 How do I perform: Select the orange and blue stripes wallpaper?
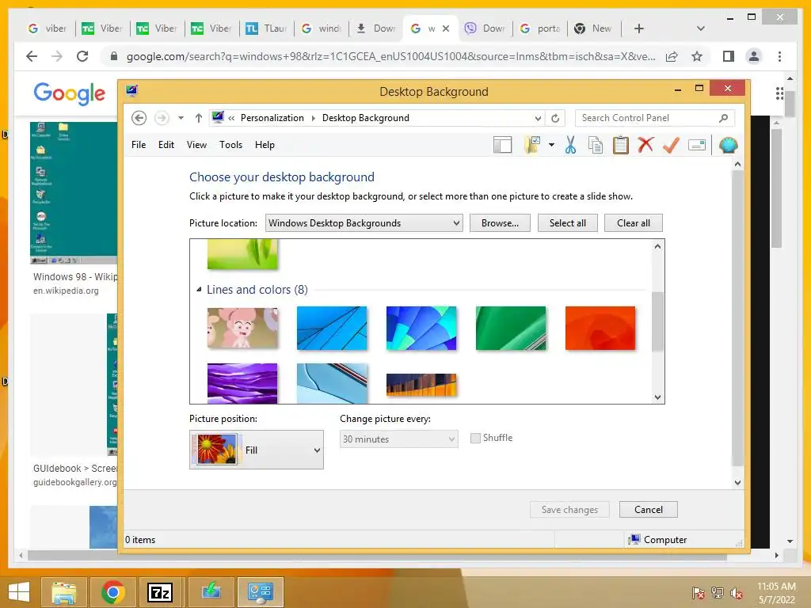(x=421, y=385)
